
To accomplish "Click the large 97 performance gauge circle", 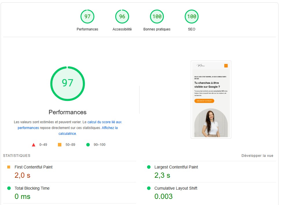I will (67, 84).
